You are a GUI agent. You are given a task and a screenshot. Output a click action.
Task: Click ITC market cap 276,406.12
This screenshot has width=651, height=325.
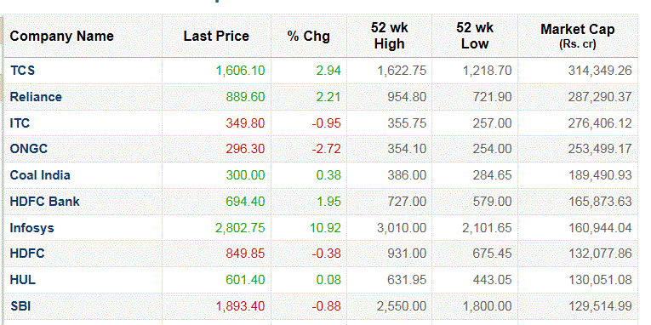(600, 123)
